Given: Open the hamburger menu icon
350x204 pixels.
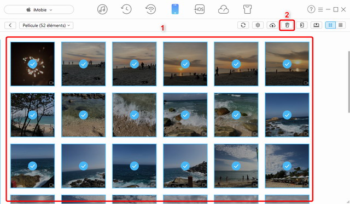Looking at the screenshot, I should click(320, 10).
